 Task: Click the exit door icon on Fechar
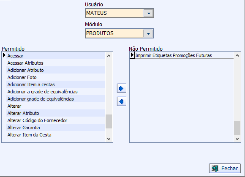[215, 169]
